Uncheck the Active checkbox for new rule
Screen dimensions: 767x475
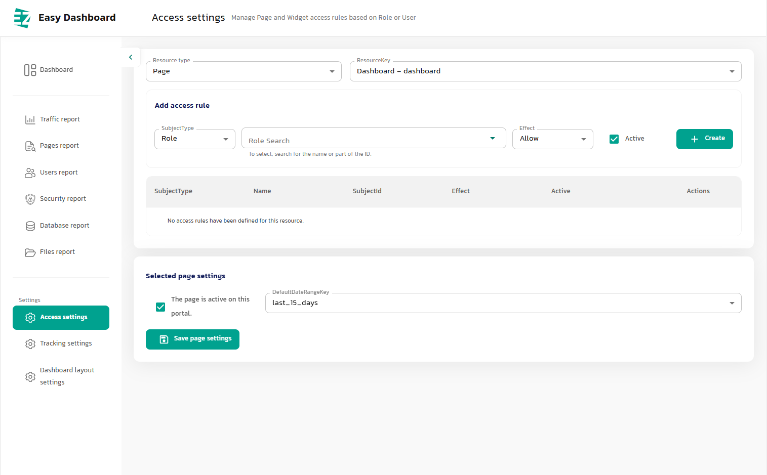pos(614,139)
